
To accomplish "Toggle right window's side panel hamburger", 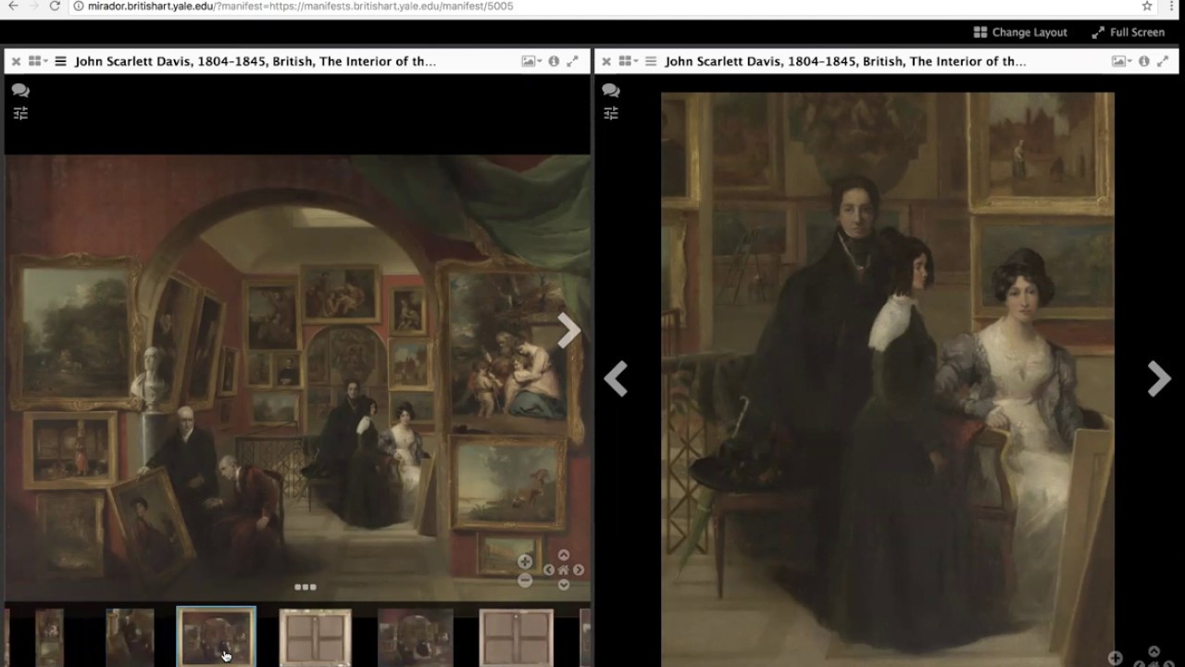I will pos(651,61).
